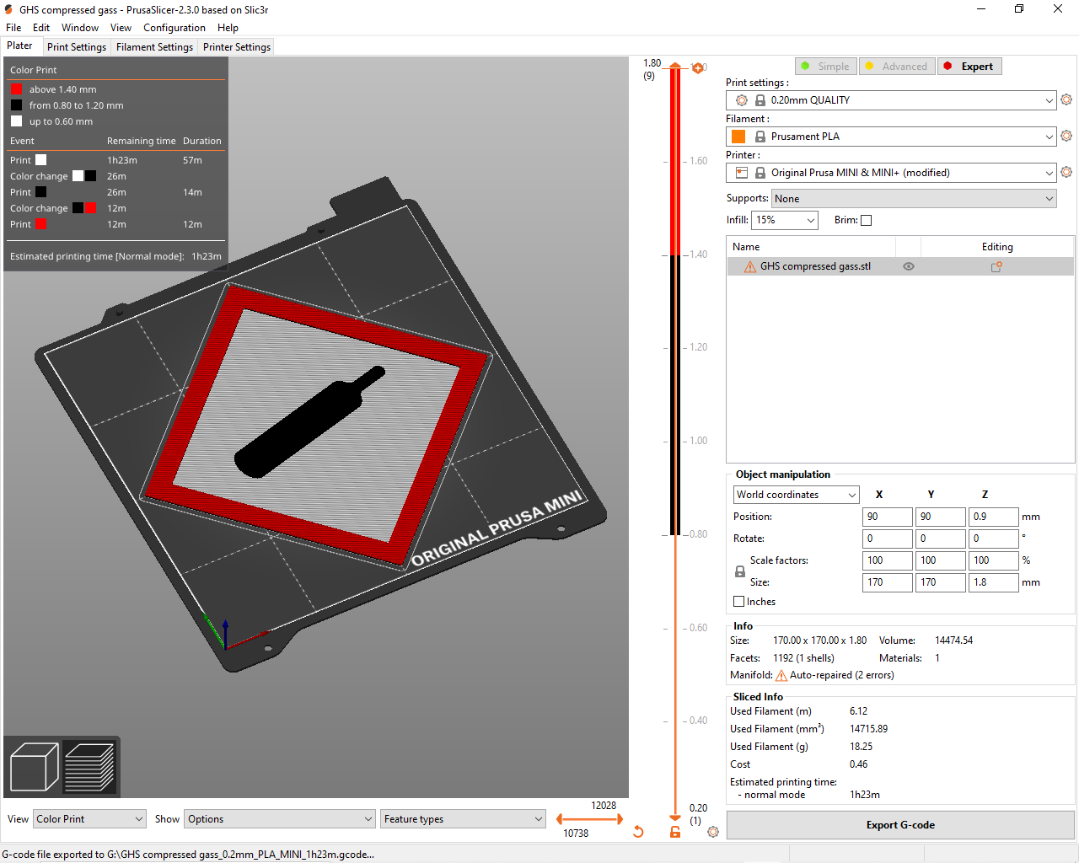Click the horizontal slider reset arrow icon
Image resolution: width=1079 pixels, height=863 pixels.
(x=638, y=832)
